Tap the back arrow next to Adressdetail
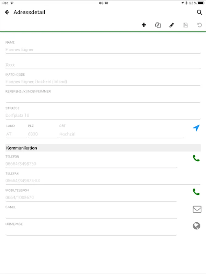The width and height of the screenshot is (206, 274). point(7,12)
